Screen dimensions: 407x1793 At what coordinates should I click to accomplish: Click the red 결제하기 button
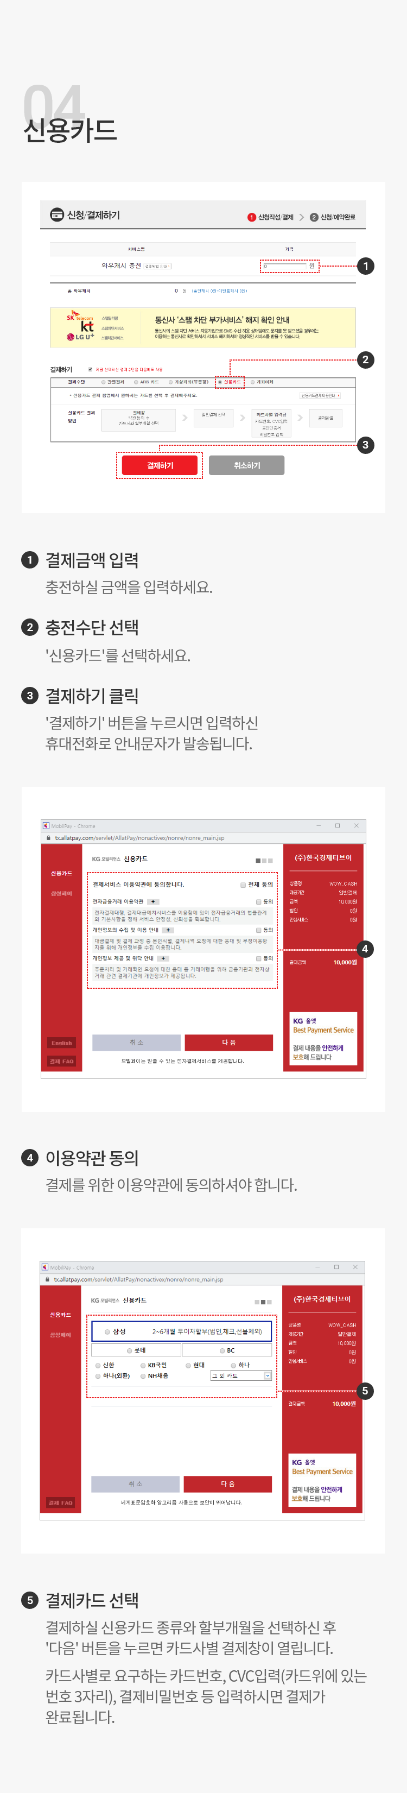pos(160,465)
